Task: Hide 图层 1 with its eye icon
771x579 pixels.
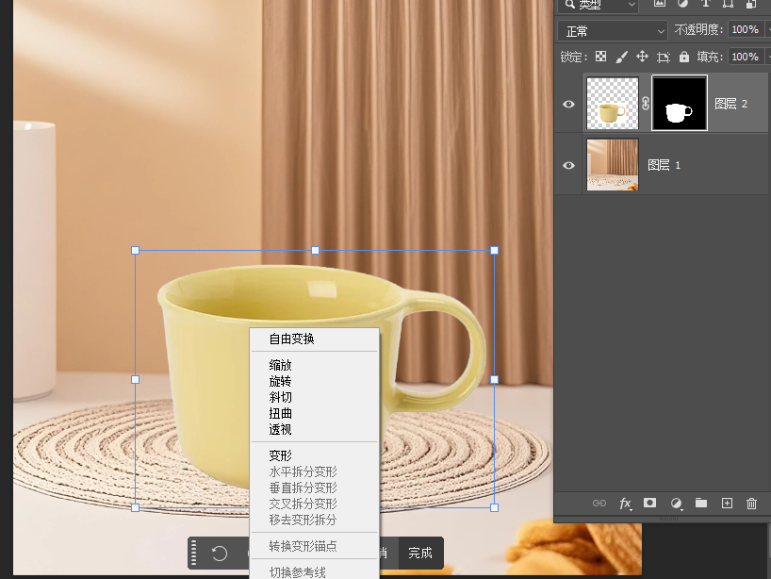Action: tap(568, 165)
